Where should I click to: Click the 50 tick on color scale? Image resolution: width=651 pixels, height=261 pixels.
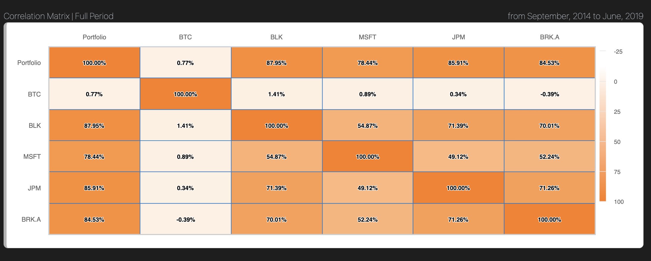[x=617, y=142]
